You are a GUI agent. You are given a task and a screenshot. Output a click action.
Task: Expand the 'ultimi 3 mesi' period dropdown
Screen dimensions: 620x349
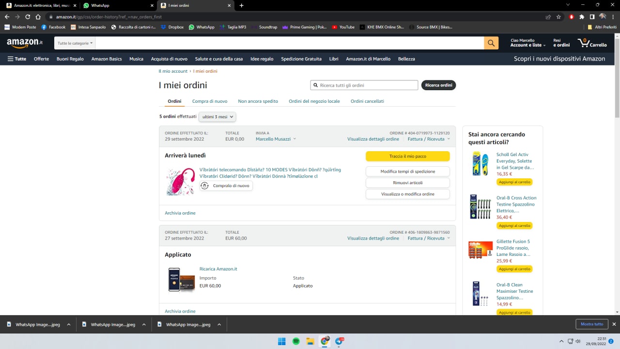(217, 117)
